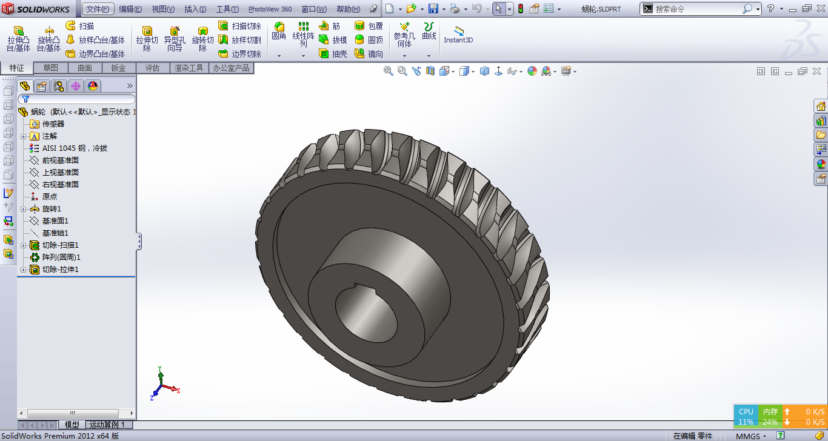Open the appearances color ball in task pane
Screen dimensions: 828x441
tap(821, 164)
